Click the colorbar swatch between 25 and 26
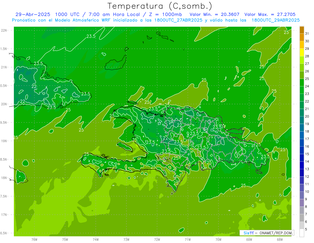The height and width of the screenshot is (243, 314). click(302, 75)
